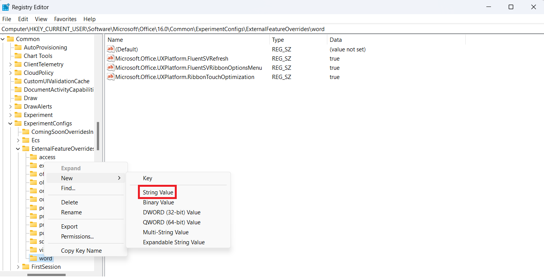Open the File menu
Viewport: 544px width, 278px height.
(7, 19)
